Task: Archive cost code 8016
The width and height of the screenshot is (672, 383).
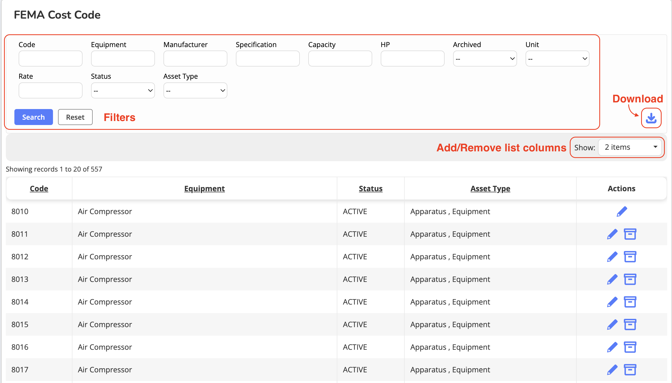Action: click(630, 347)
